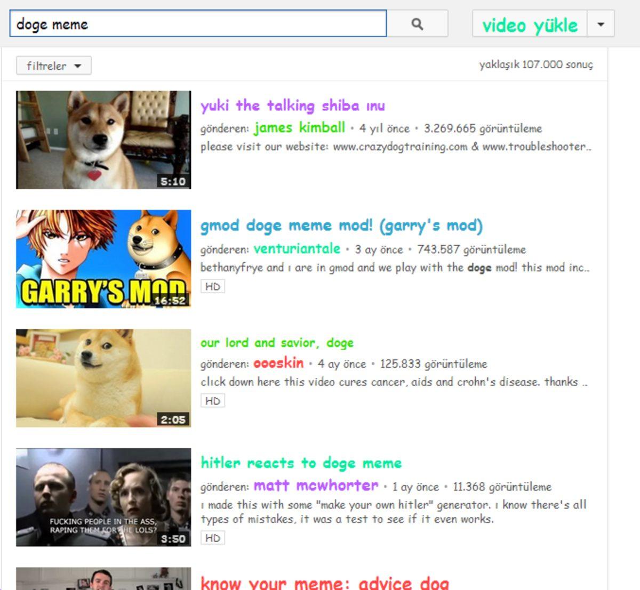Open the Garry's Mod video thumbnail
Viewport: 640px width, 590px height.
103,258
